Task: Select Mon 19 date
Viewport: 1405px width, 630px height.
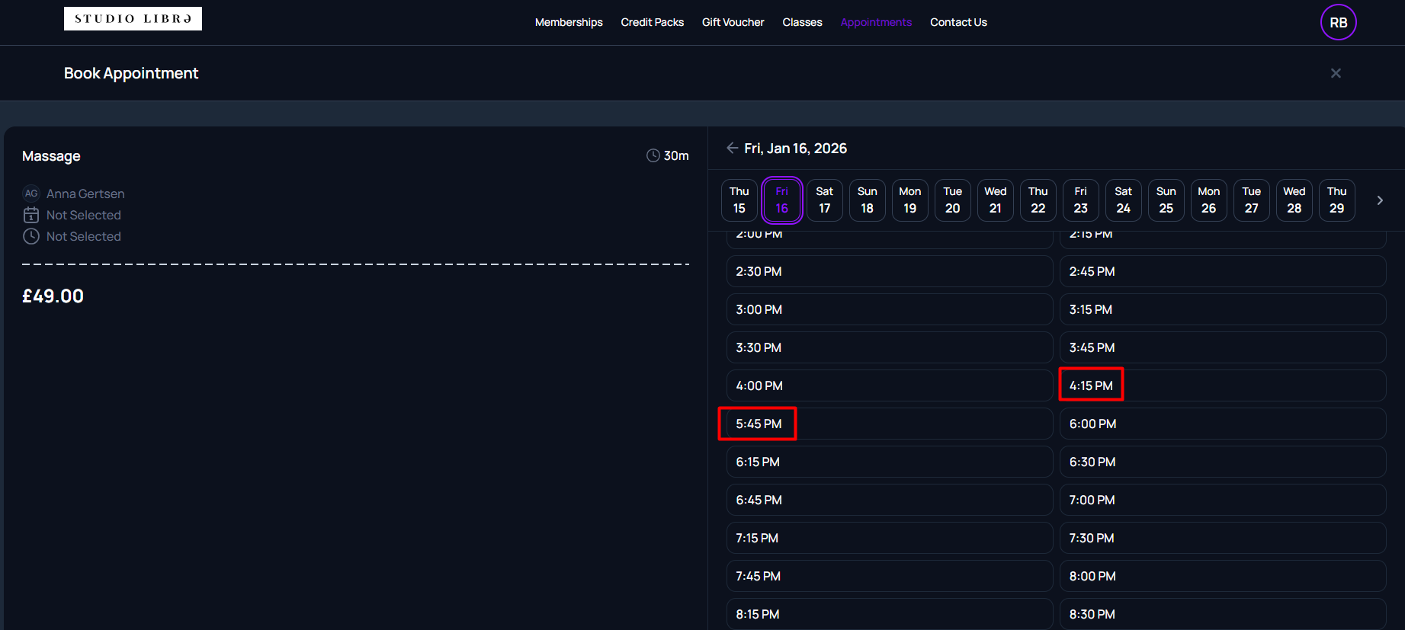Action: tap(910, 200)
